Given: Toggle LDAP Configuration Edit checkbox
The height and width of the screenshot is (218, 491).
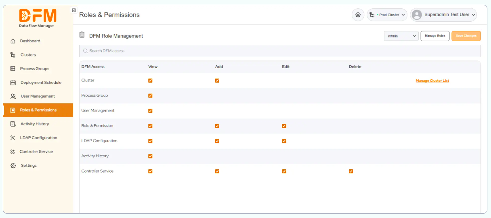Looking at the screenshot, I should 284,141.
